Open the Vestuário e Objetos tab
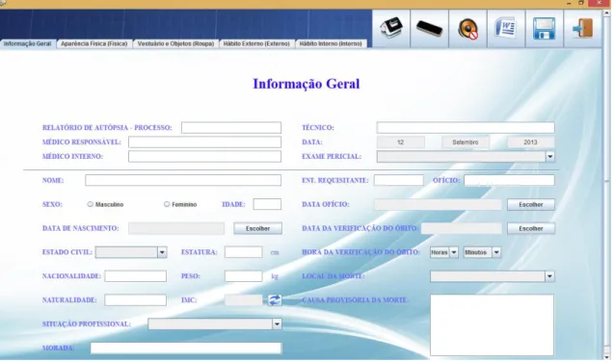This screenshot has width=614, height=362. click(x=175, y=43)
